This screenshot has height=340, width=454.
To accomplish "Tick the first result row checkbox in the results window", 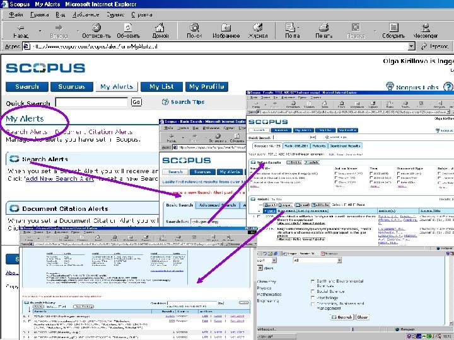I will tap(259, 216).
